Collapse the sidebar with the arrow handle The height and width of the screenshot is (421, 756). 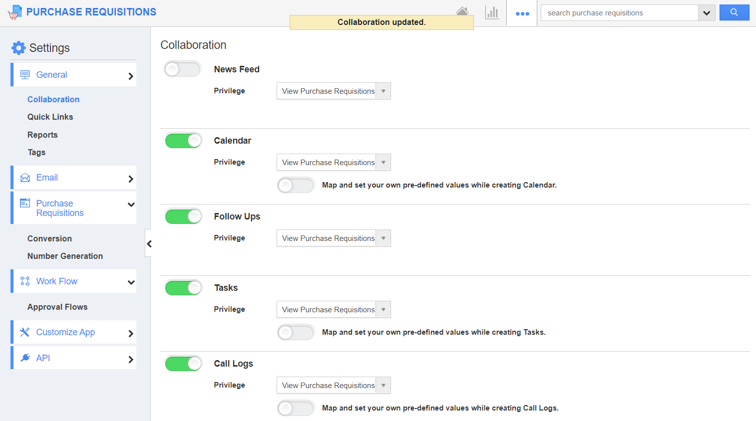[x=149, y=243]
